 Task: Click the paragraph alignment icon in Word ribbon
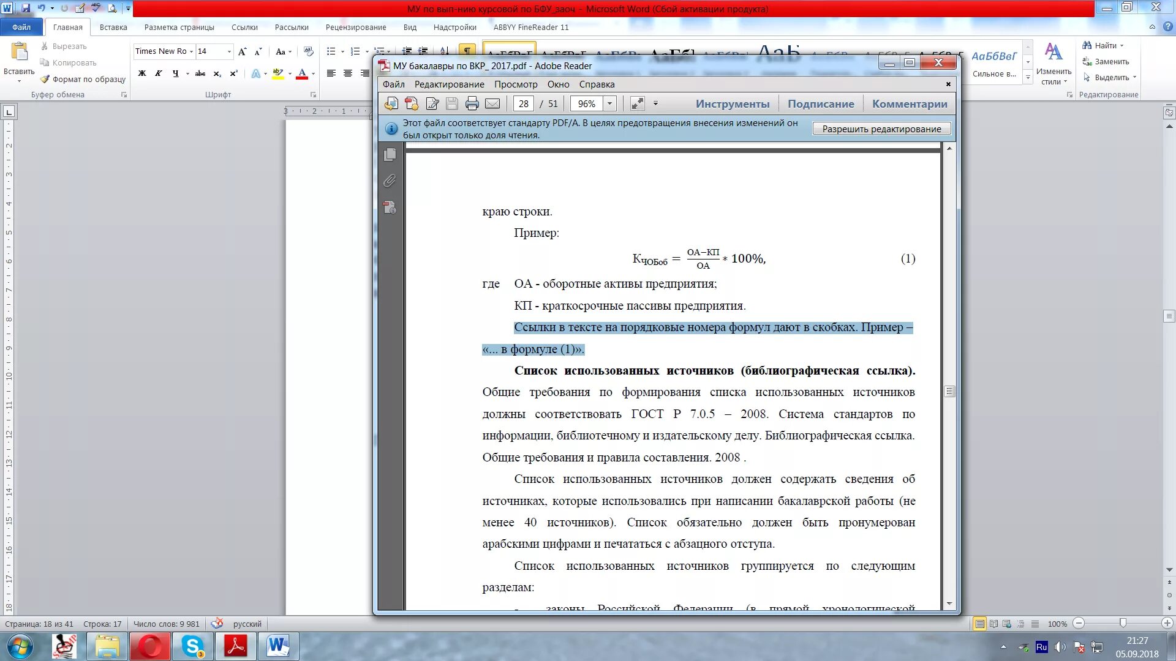pos(331,73)
